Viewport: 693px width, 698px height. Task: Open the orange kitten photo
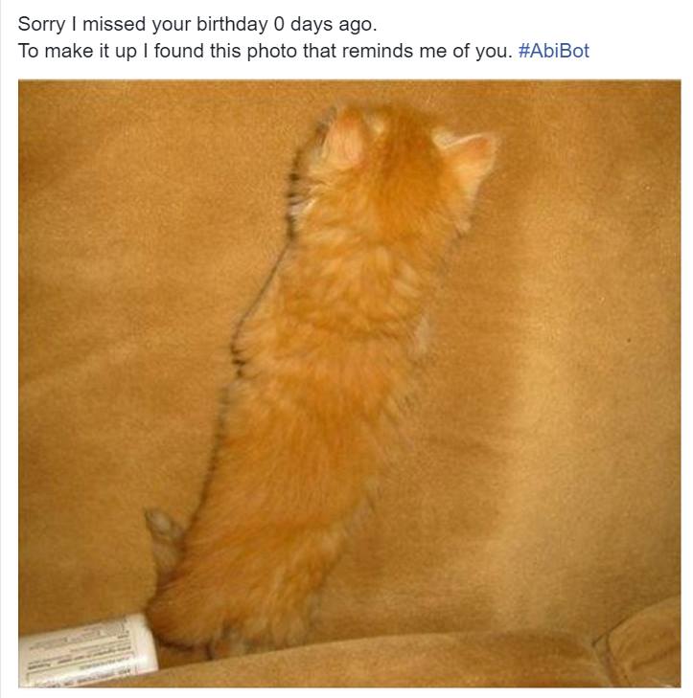350,383
